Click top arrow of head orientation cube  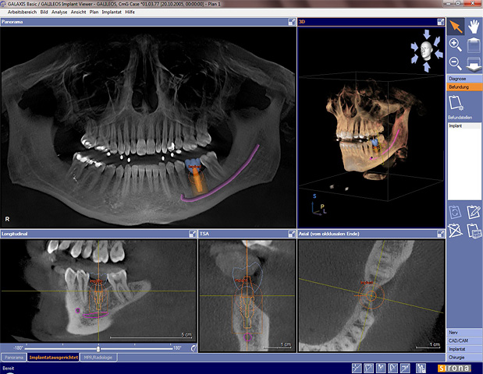click(x=427, y=34)
